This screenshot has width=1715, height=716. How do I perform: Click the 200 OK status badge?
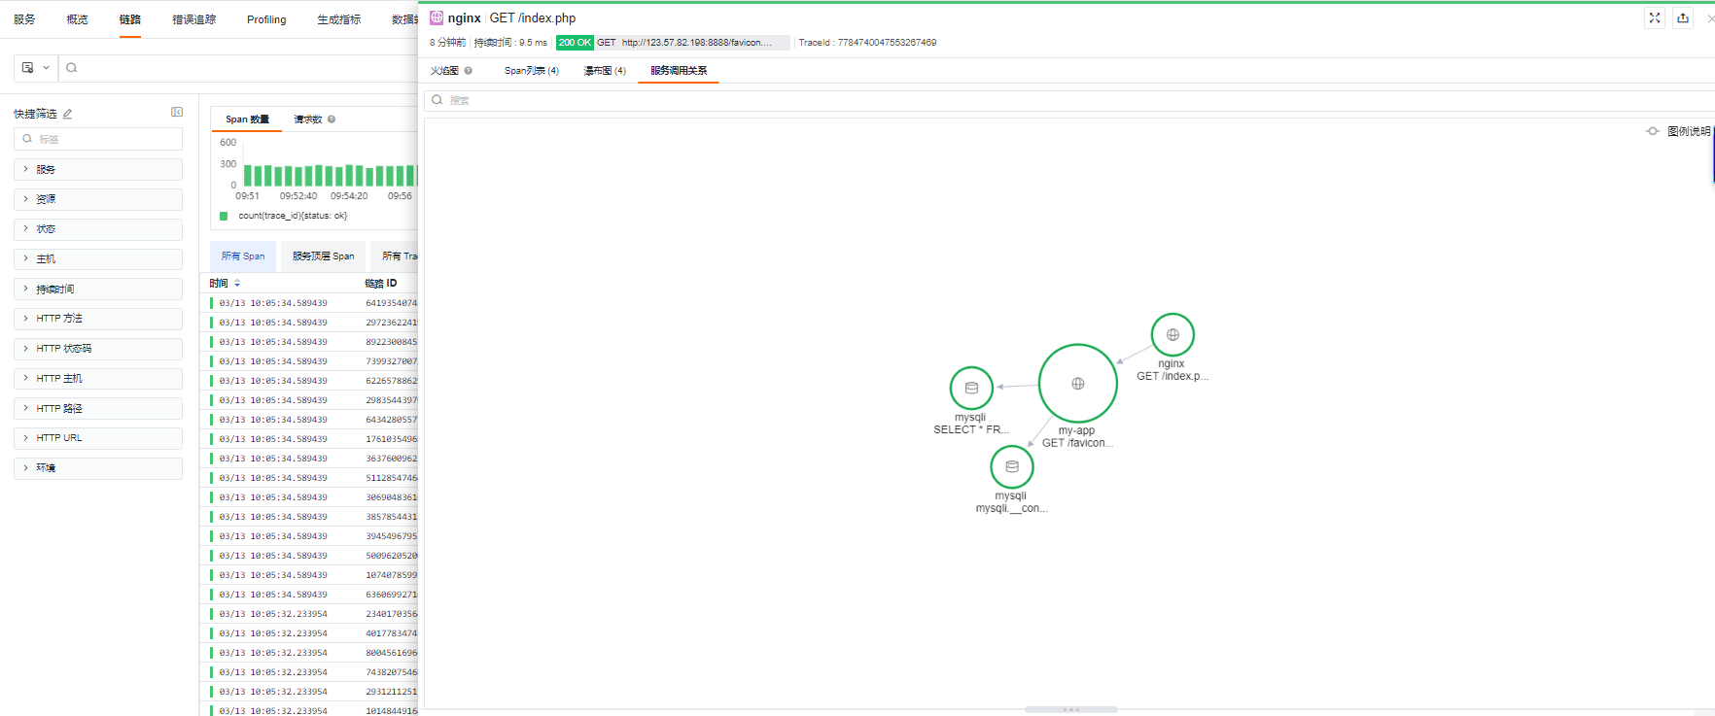click(x=575, y=43)
